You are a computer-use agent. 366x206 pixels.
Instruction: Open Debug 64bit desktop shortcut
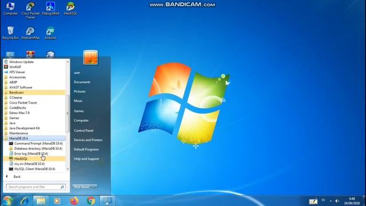[50, 9]
